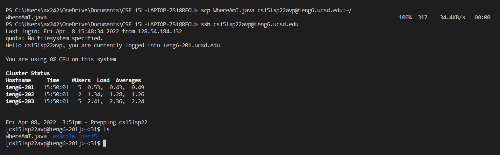Click the #Users column header
The image size is (500, 155).
(x=81, y=80)
